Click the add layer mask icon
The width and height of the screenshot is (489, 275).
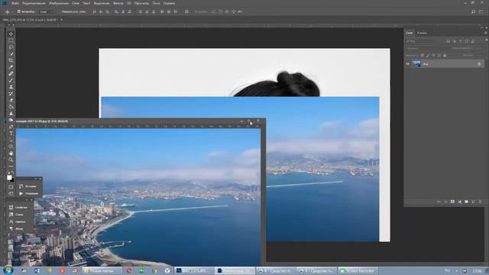(x=452, y=202)
